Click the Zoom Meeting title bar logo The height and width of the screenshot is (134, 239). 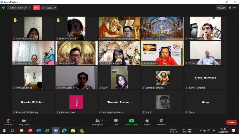[2, 2]
